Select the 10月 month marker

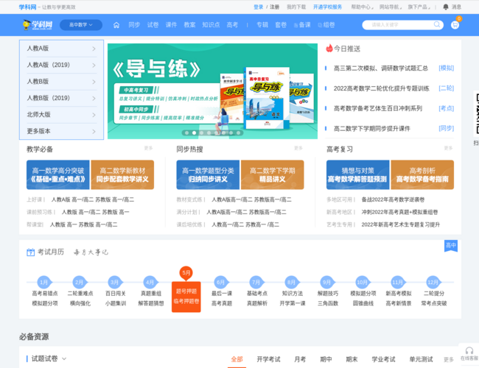(x=363, y=282)
